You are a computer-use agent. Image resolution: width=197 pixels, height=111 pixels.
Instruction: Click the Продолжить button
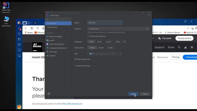click(184, 38)
